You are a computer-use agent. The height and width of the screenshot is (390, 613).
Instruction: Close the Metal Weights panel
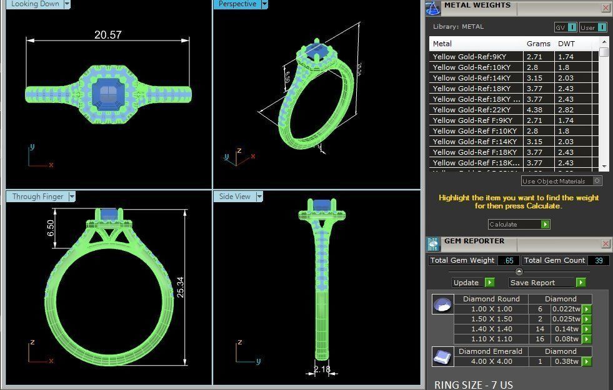click(605, 7)
